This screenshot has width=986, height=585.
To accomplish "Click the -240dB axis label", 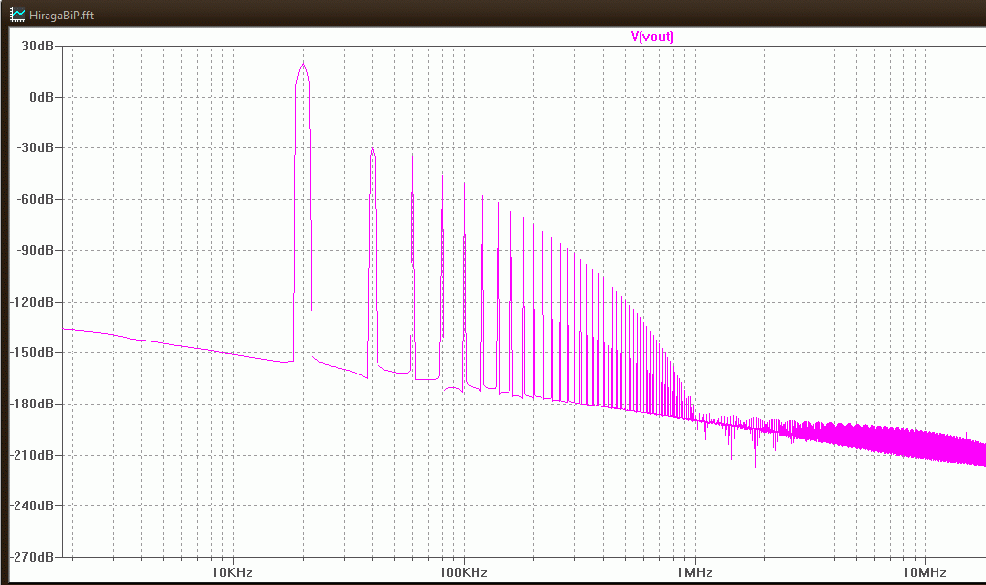I will tap(33, 505).
